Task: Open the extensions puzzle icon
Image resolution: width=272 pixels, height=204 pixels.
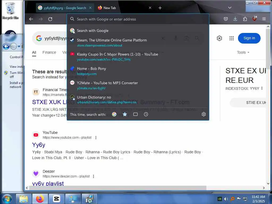Action: (245, 19)
